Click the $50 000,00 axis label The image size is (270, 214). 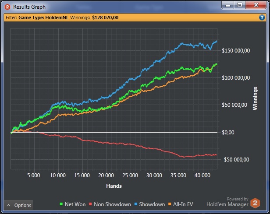click(234, 105)
